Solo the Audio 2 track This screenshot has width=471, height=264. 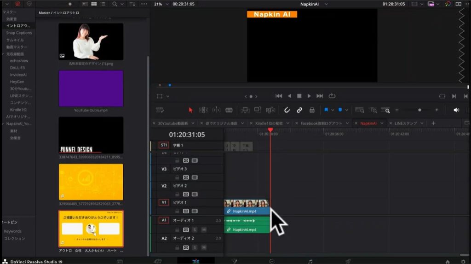195,247
